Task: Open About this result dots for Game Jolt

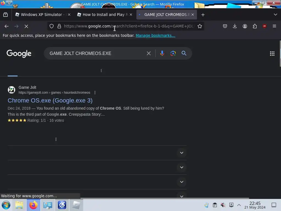Action: 95,93
